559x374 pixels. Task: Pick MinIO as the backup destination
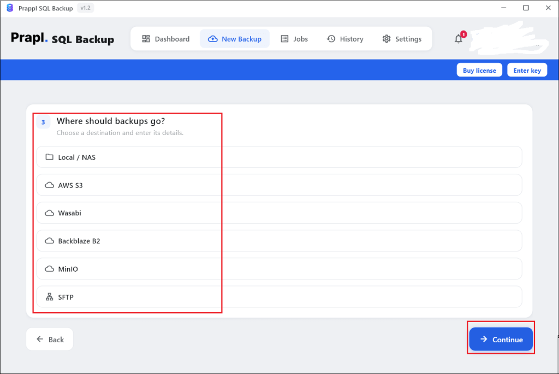click(279, 268)
